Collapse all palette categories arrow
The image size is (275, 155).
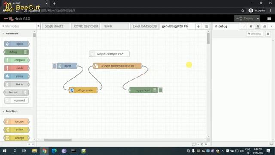pyautogui.click(x=29, y=144)
